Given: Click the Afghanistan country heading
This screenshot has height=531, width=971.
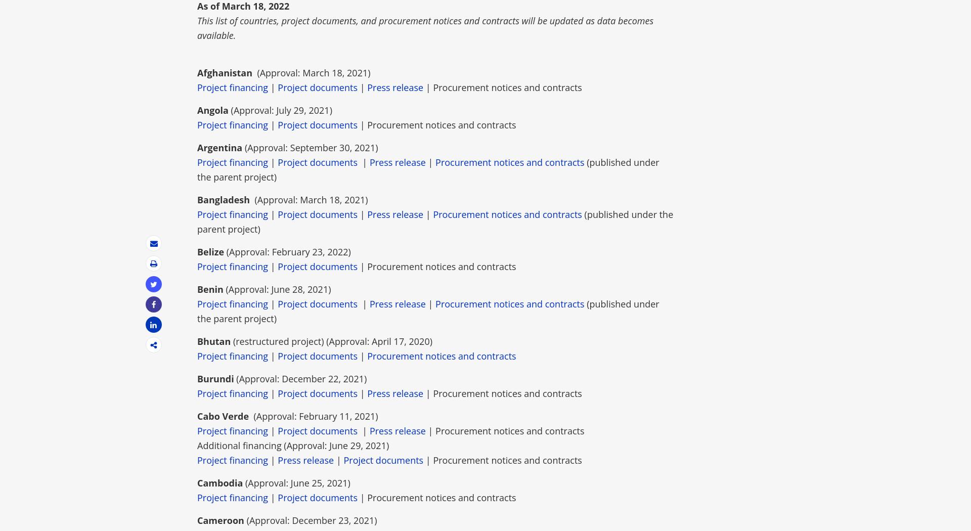Looking at the screenshot, I should click(x=225, y=73).
